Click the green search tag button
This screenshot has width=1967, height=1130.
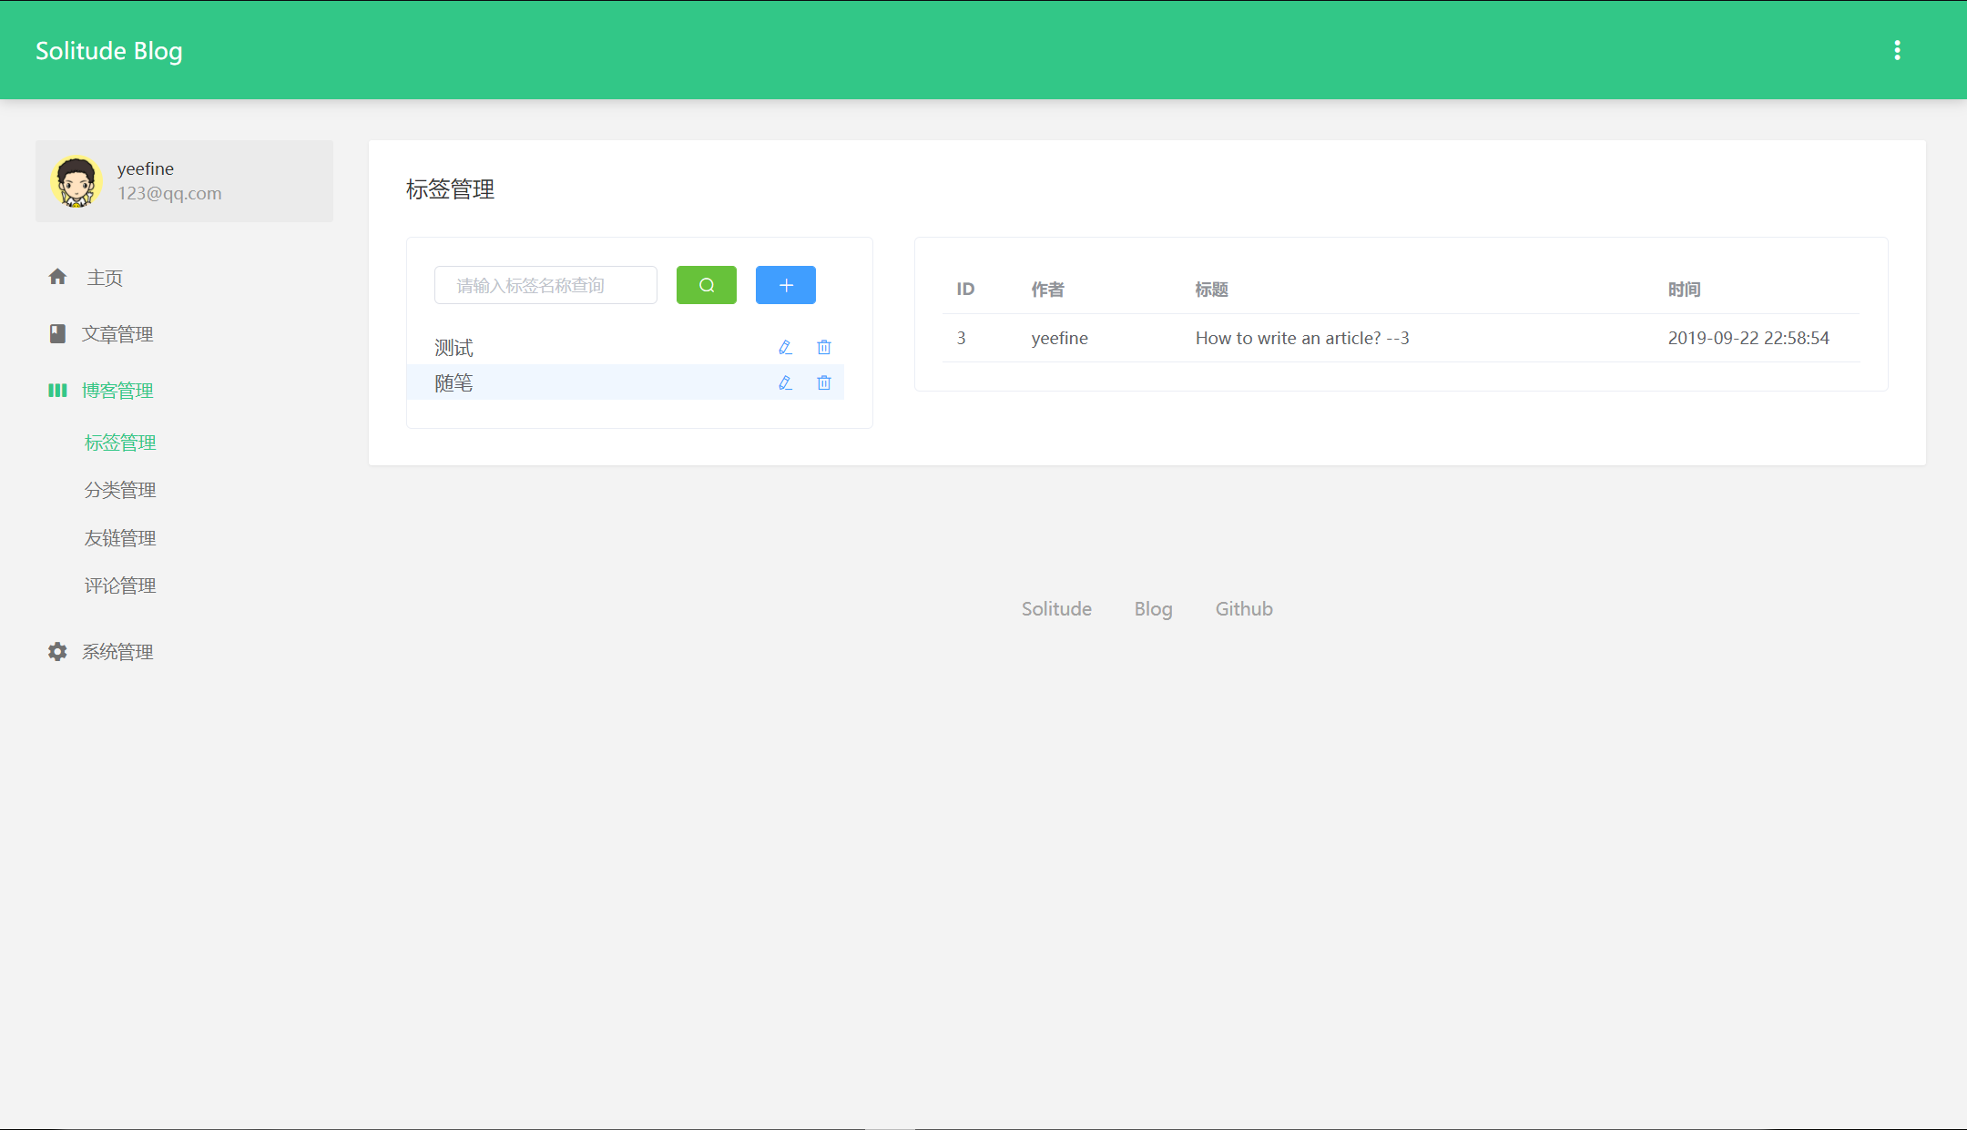tap(706, 285)
